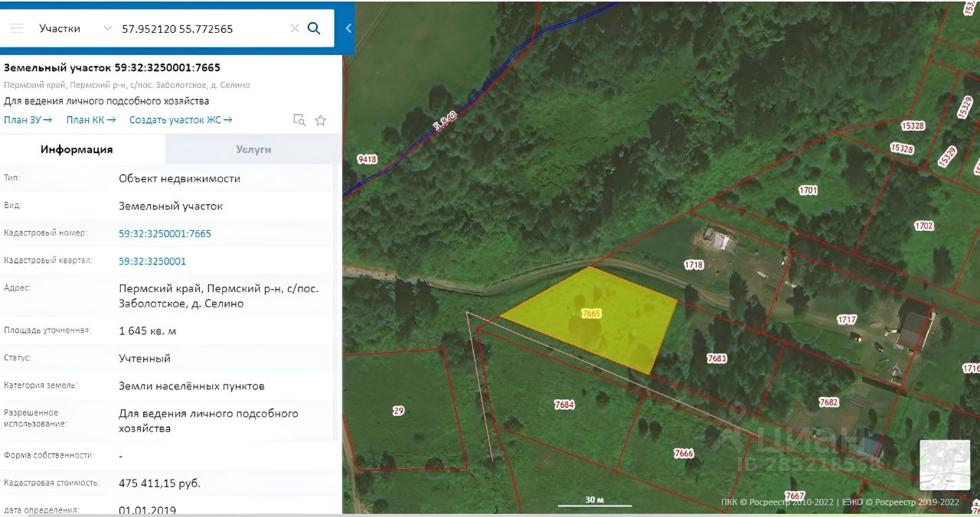Switch to the Услуги tab
Screen dimensions: 980x517
point(253,149)
